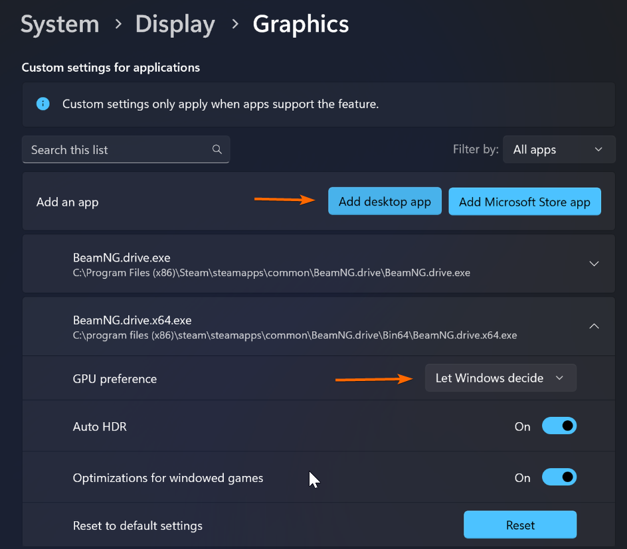The width and height of the screenshot is (627, 549).
Task: Click the breadcrumb chevron after System
Action: coord(118,24)
